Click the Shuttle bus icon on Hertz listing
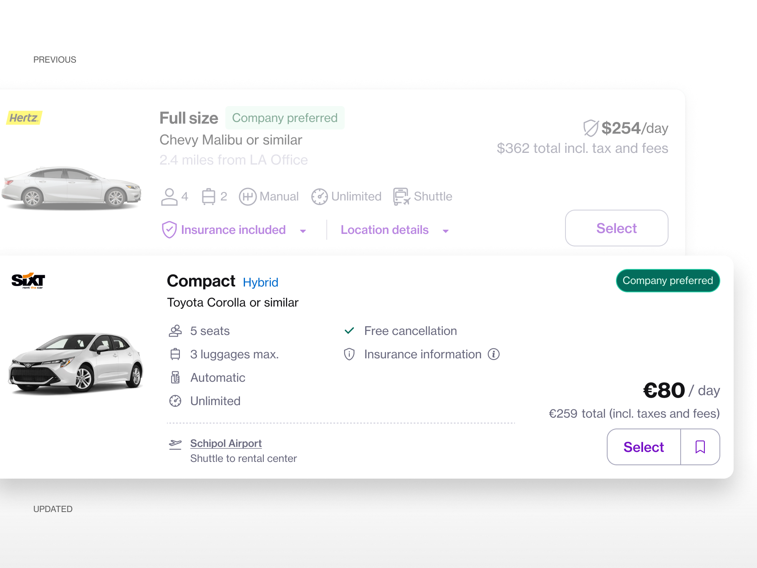757x568 pixels. coord(400,196)
